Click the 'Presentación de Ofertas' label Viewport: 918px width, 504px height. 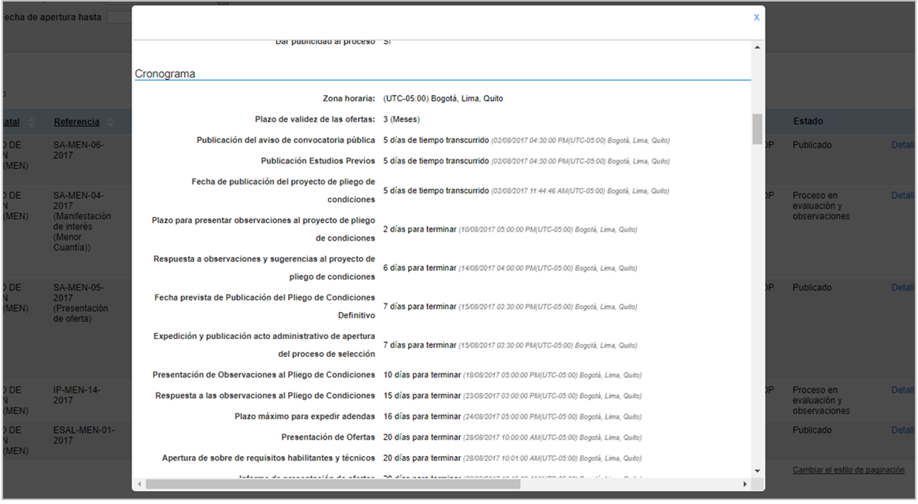point(328,437)
